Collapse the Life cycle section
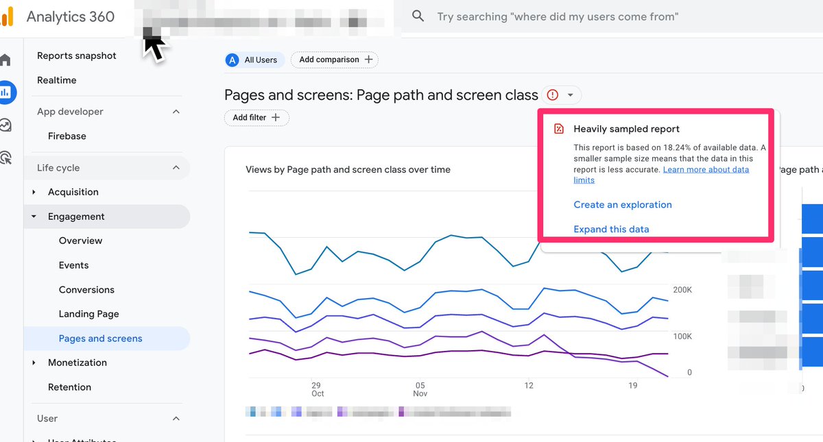This screenshot has height=442, width=823. (176, 168)
